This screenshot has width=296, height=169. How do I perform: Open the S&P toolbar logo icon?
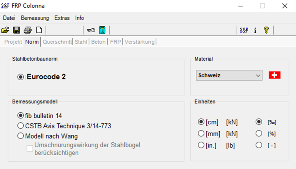click(x=244, y=30)
